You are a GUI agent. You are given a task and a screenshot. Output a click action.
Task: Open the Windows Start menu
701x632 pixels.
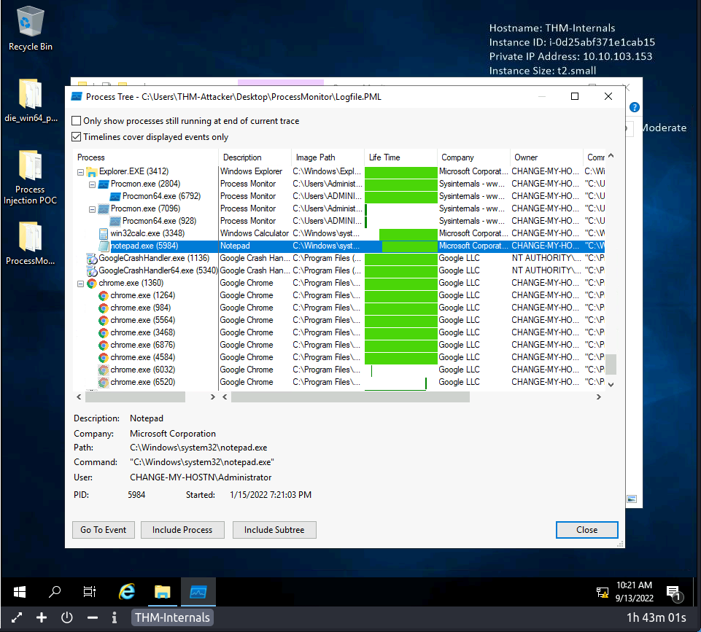tap(19, 591)
